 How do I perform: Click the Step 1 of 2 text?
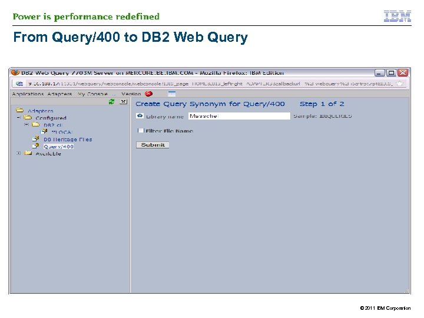[322, 104]
